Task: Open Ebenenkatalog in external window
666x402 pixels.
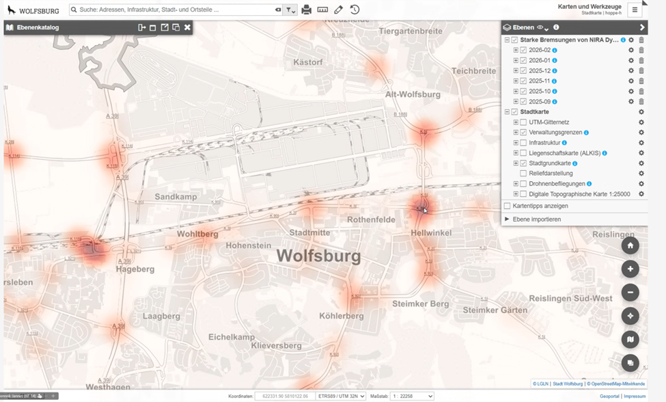Action: tap(165, 27)
